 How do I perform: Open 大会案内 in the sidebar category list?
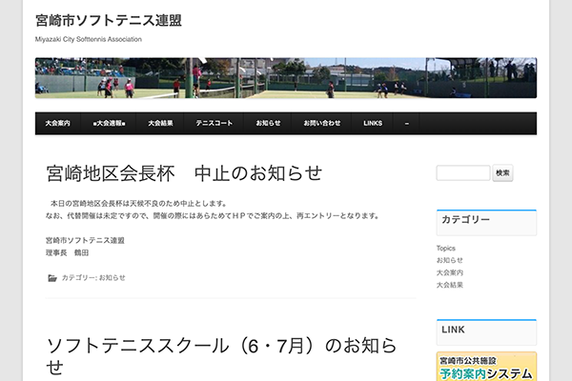click(x=450, y=272)
